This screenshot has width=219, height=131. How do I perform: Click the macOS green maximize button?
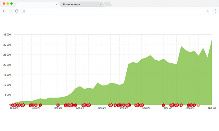click(11, 3)
